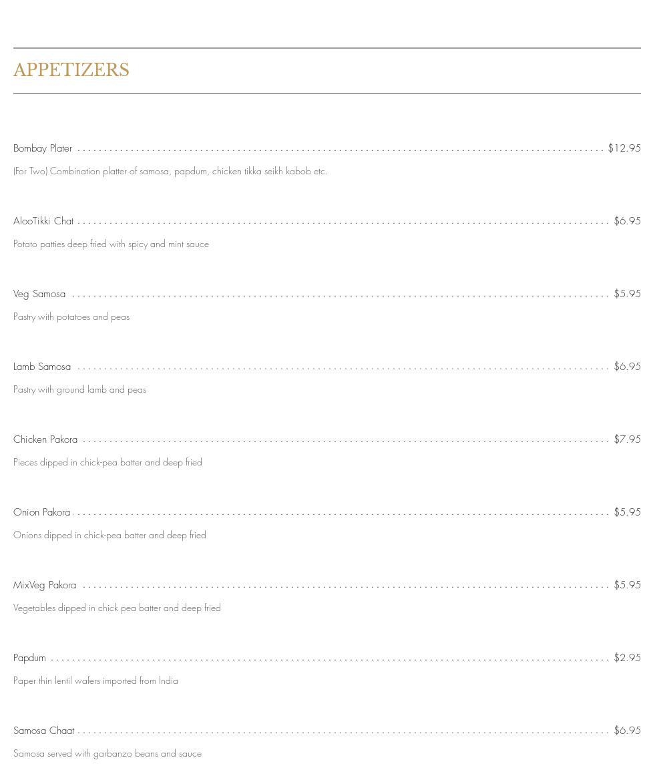653x770 pixels.
Task: Click the 'Potato patties deep fried' description
Action: click(111, 244)
